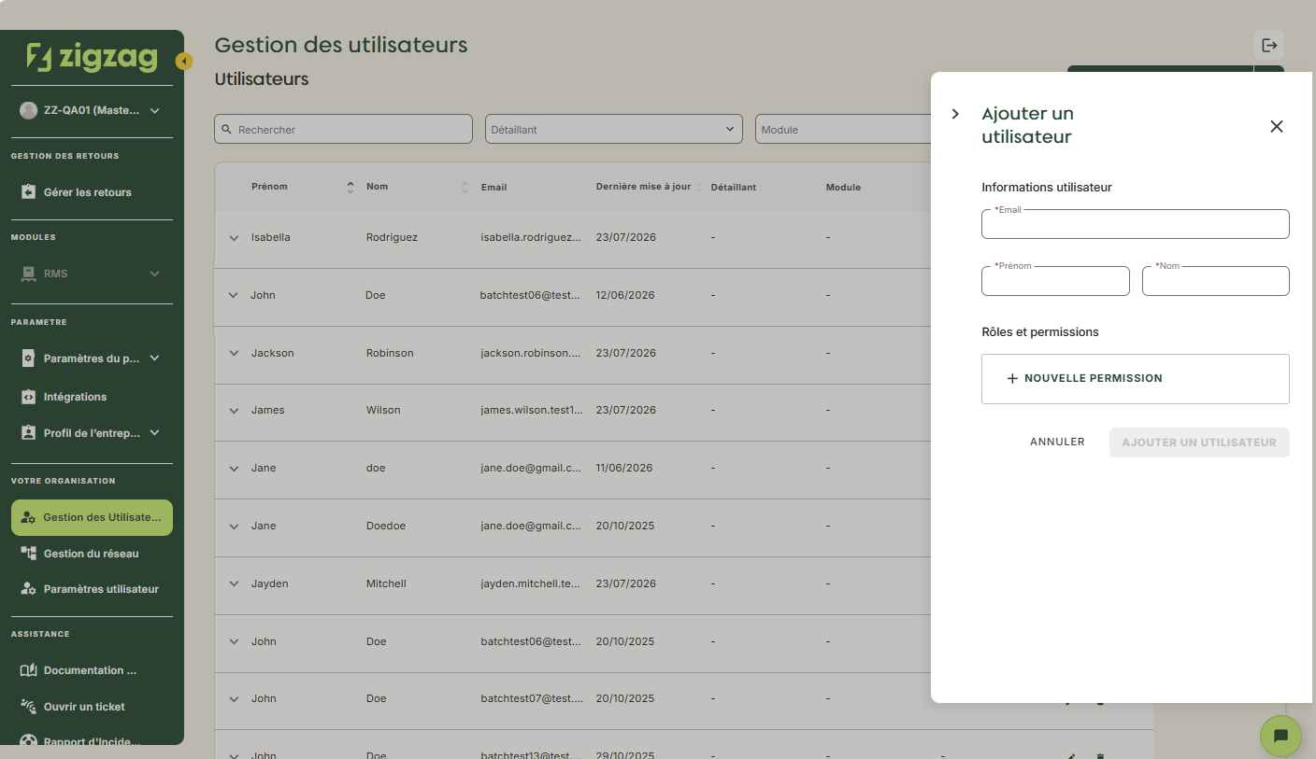Click the Email input field
The height and width of the screenshot is (759, 1316).
1135,224
